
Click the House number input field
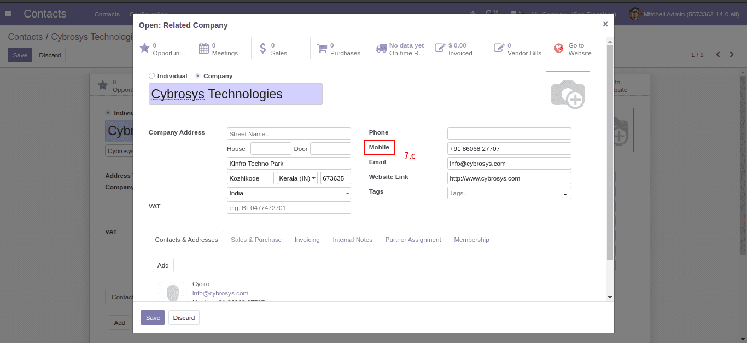(x=271, y=149)
